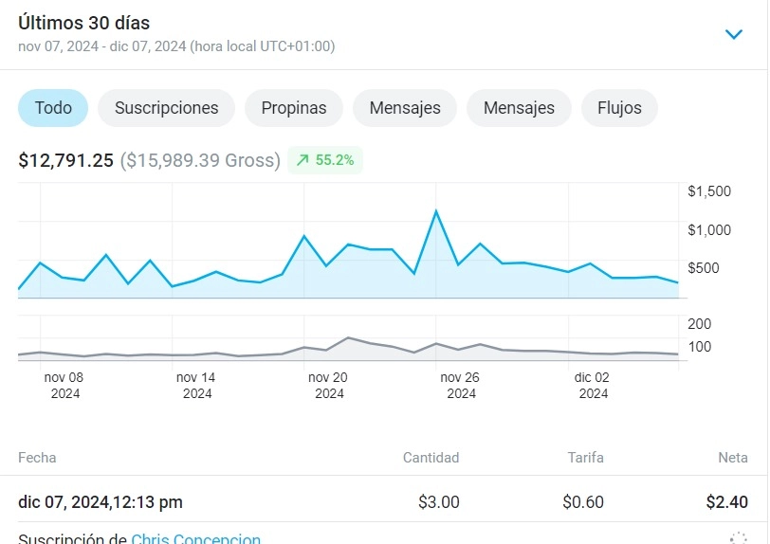The width and height of the screenshot is (770, 544).
Task: Switch to the Suscripciones filter
Action: pyautogui.click(x=166, y=108)
